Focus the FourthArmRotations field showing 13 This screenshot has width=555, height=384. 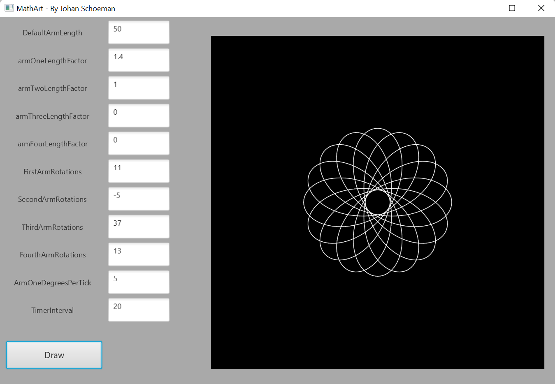point(139,254)
